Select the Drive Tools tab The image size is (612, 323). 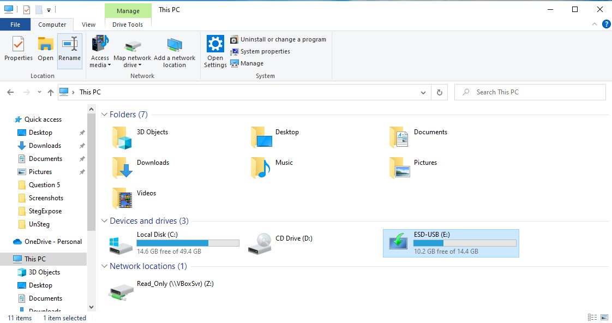pyautogui.click(x=128, y=25)
